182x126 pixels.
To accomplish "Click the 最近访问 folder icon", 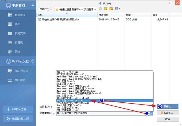I will click(10, 15).
